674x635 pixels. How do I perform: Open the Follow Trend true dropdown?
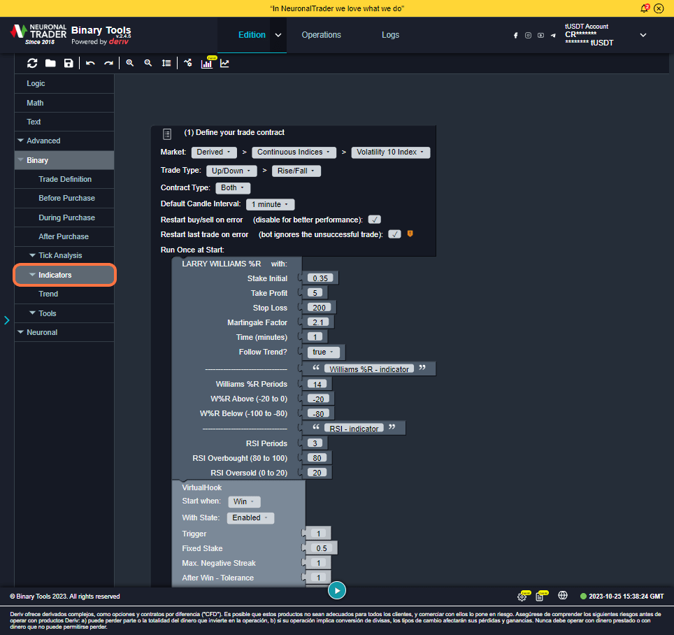click(326, 352)
